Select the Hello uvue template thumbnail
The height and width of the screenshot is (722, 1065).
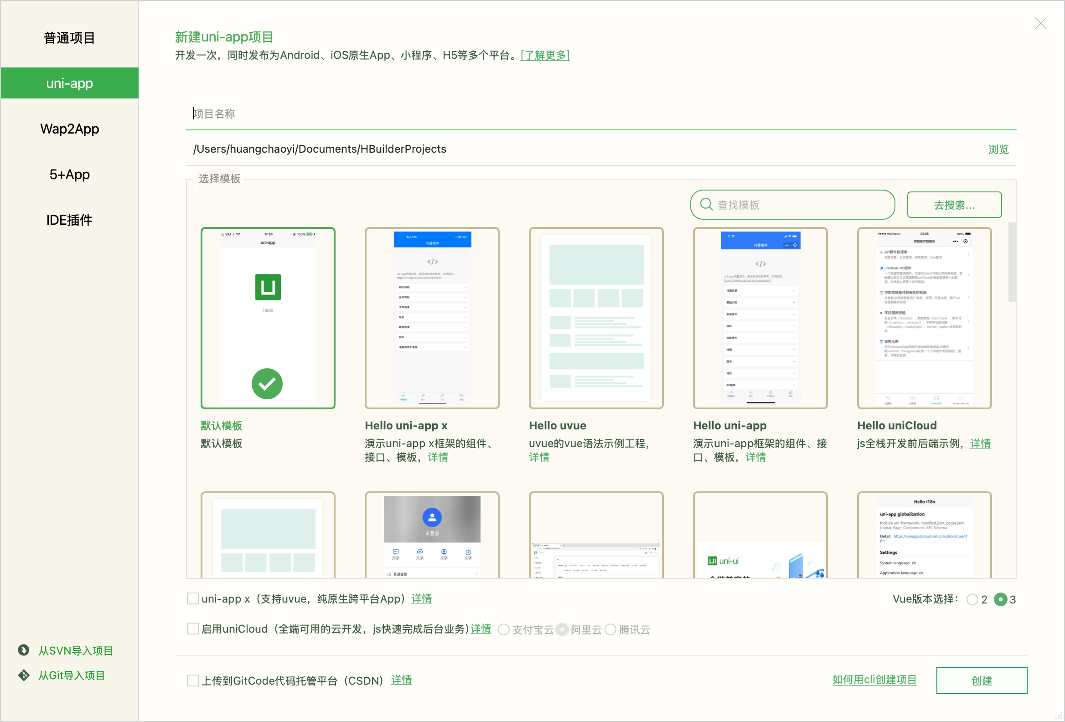(x=596, y=318)
